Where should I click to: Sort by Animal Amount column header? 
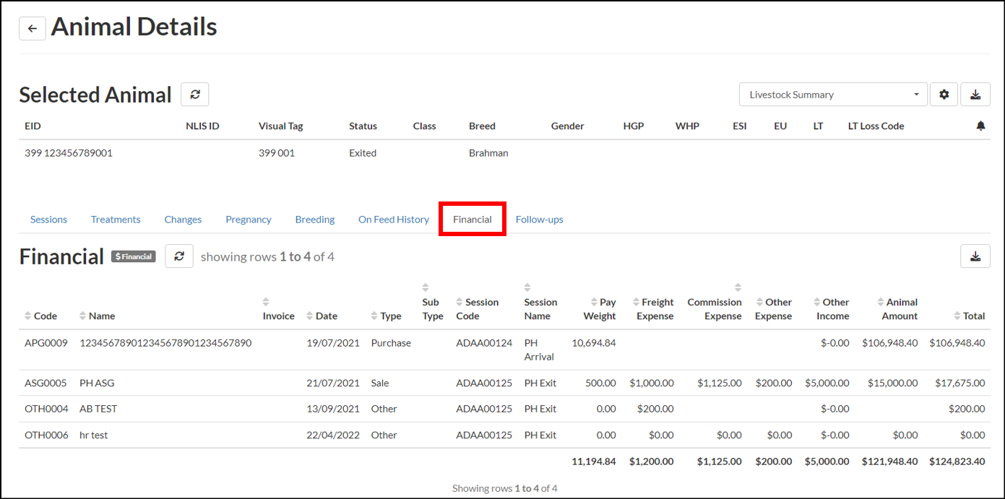click(x=897, y=309)
